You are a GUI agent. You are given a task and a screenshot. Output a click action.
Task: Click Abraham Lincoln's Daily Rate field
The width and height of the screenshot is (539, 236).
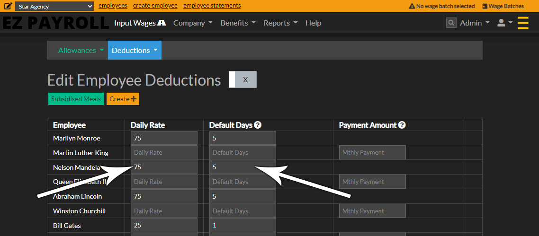click(x=164, y=197)
